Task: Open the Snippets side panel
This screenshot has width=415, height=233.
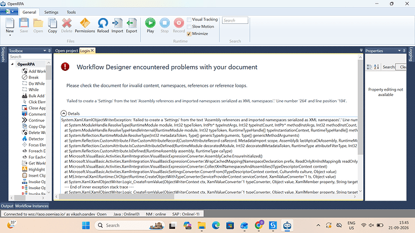Action: (3, 55)
